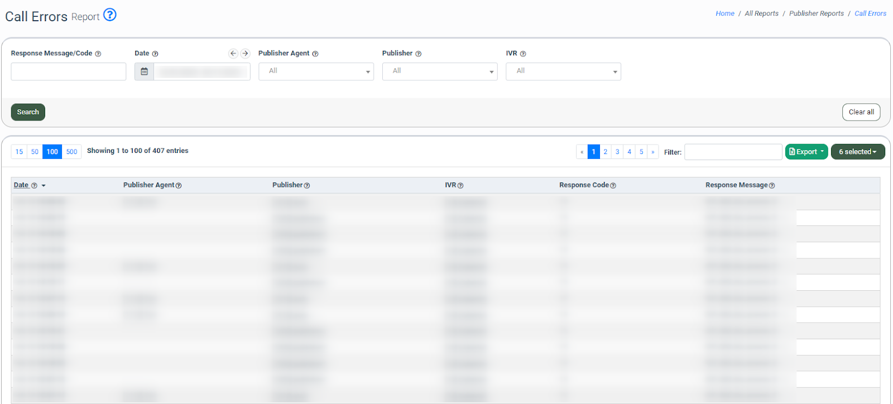Show help for Publisher Agent filter label

tap(315, 54)
